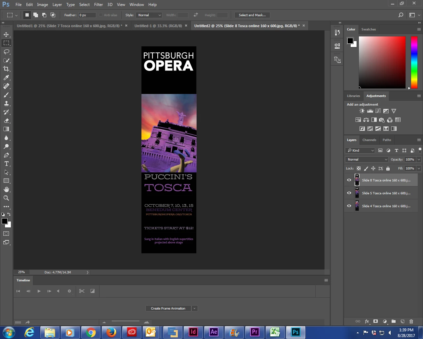
Task: Open the blend mode Normal dropdown
Action: click(x=367, y=159)
